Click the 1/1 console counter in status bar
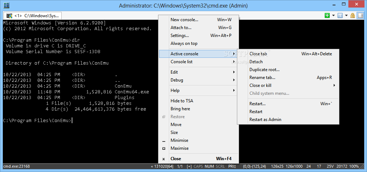This screenshot has width=367, height=172. click(x=180, y=166)
